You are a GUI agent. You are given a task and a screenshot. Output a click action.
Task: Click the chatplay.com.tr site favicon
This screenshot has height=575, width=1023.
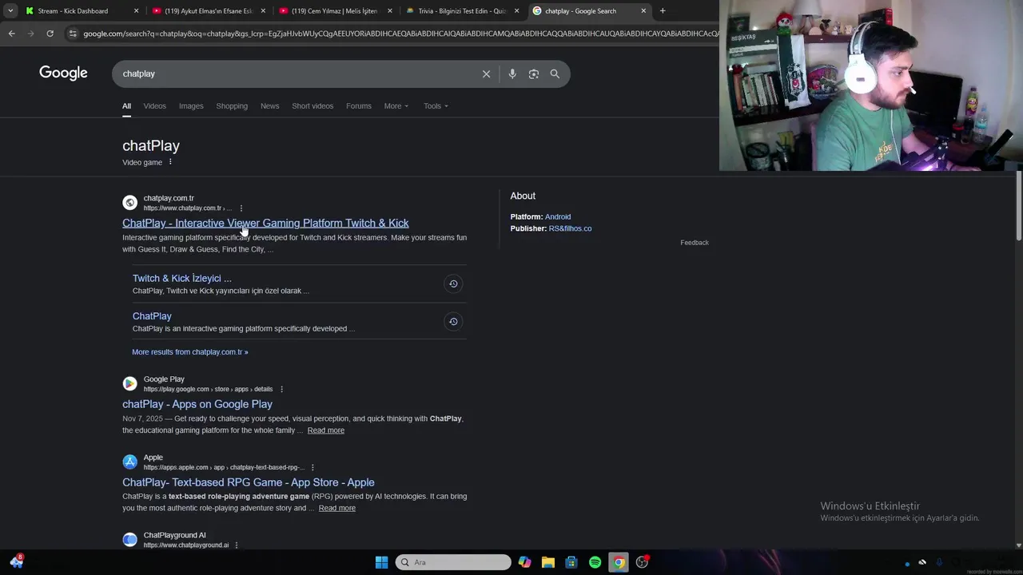[129, 203]
